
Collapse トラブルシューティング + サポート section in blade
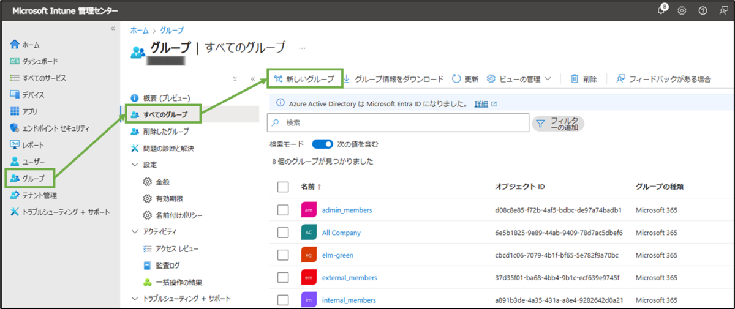tap(135, 299)
